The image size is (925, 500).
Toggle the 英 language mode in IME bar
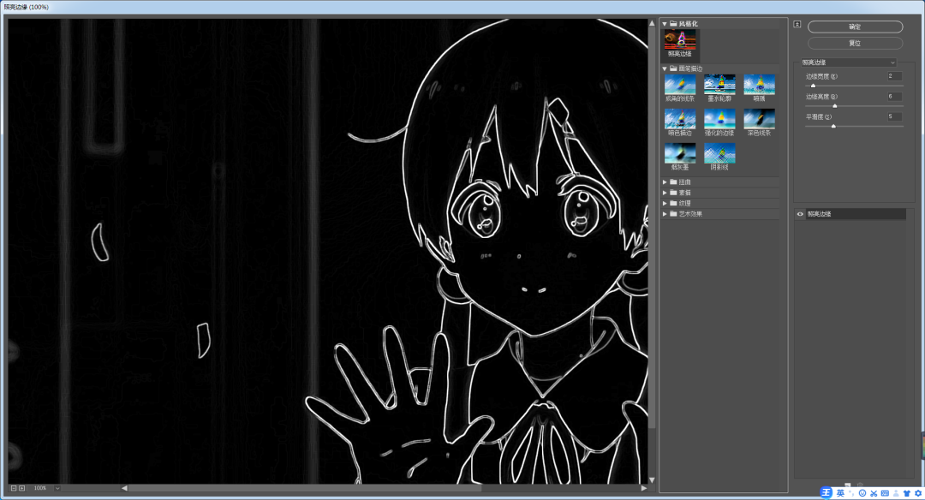[840, 493]
